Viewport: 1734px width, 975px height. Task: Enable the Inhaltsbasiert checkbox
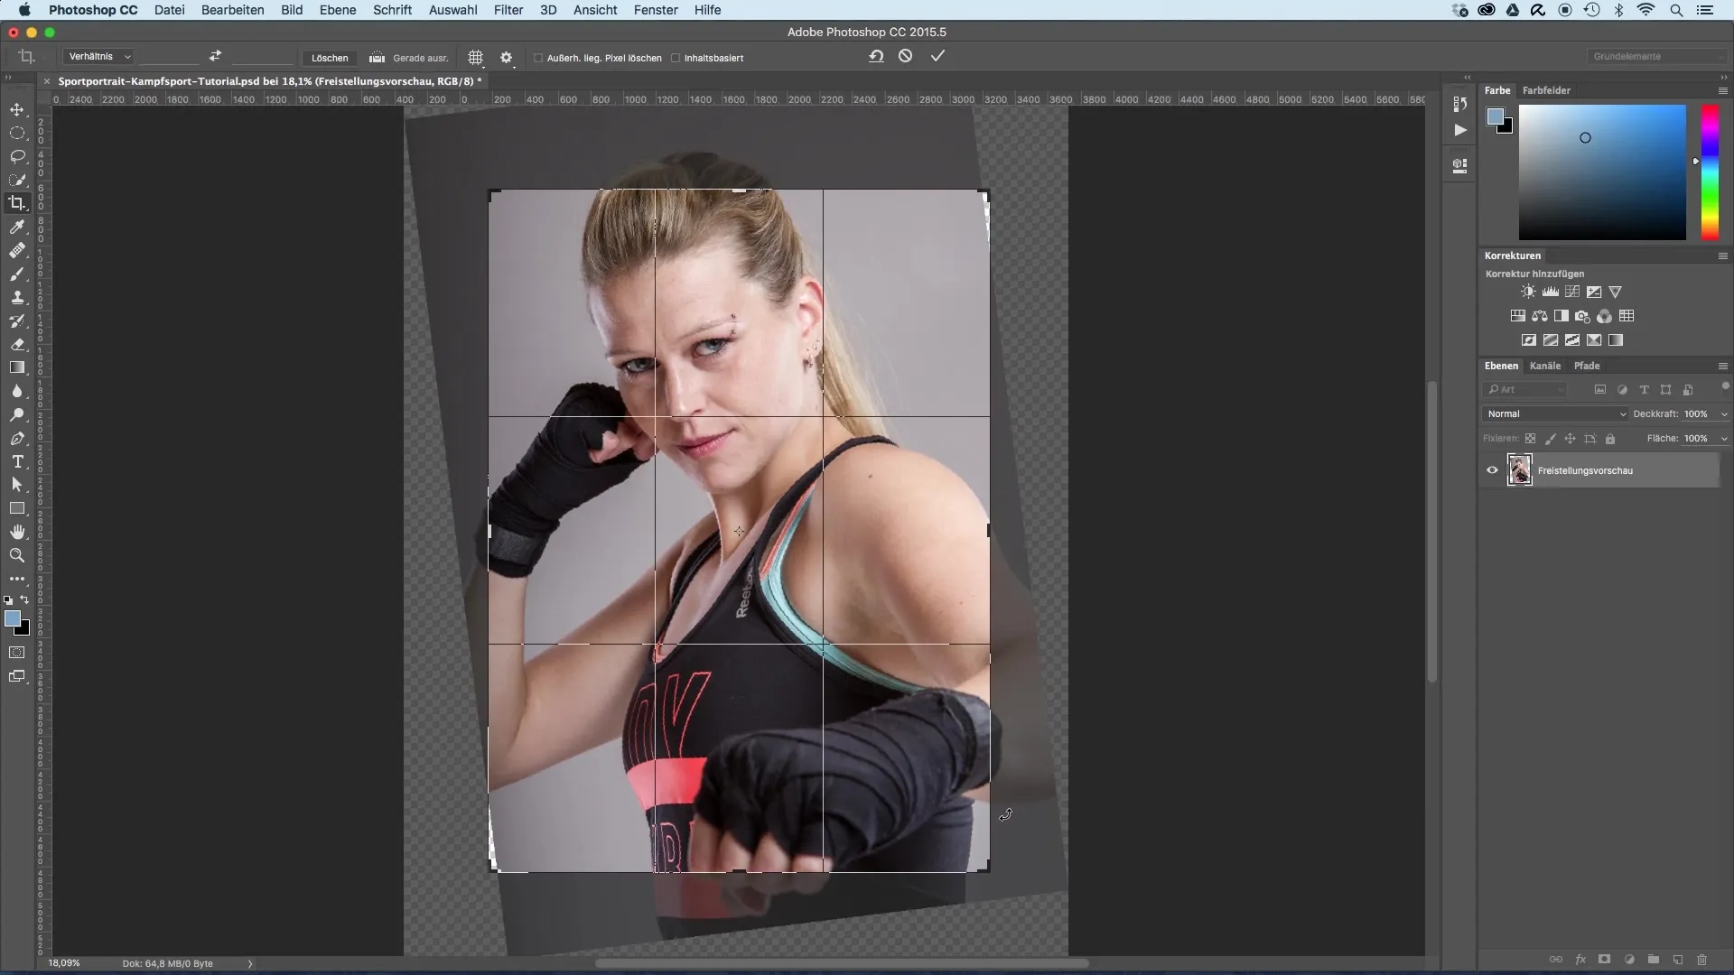(676, 58)
